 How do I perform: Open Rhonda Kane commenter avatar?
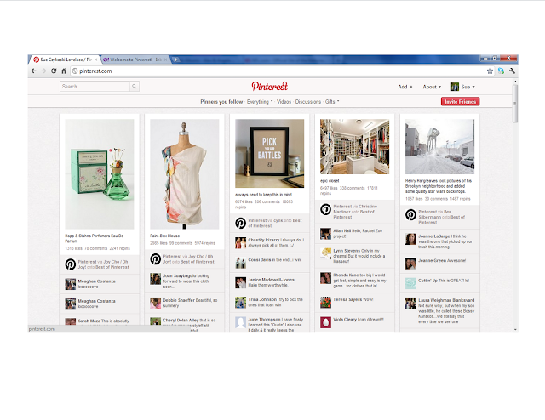325,278
